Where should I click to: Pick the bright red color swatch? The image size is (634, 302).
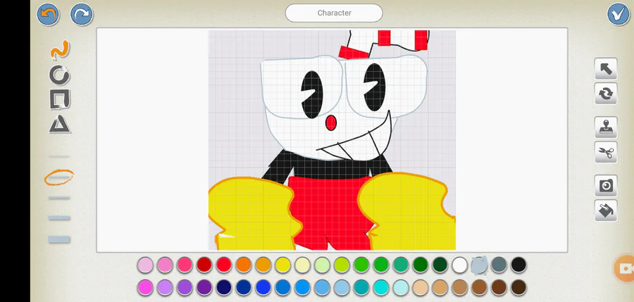click(224, 265)
